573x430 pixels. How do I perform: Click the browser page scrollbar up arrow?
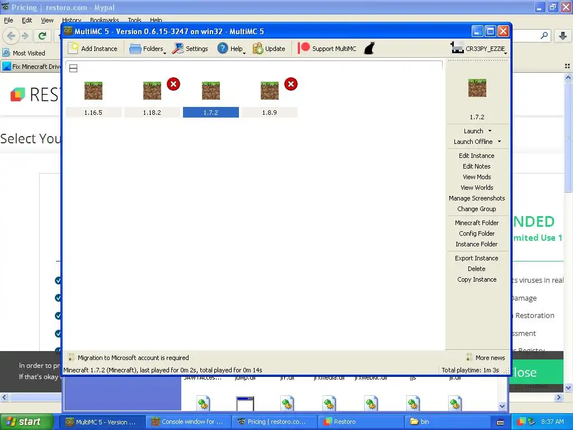tap(569, 77)
